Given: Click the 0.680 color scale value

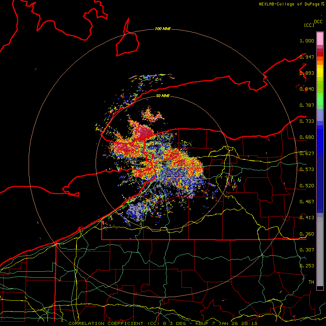Looking at the screenshot, I should tap(307, 137).
